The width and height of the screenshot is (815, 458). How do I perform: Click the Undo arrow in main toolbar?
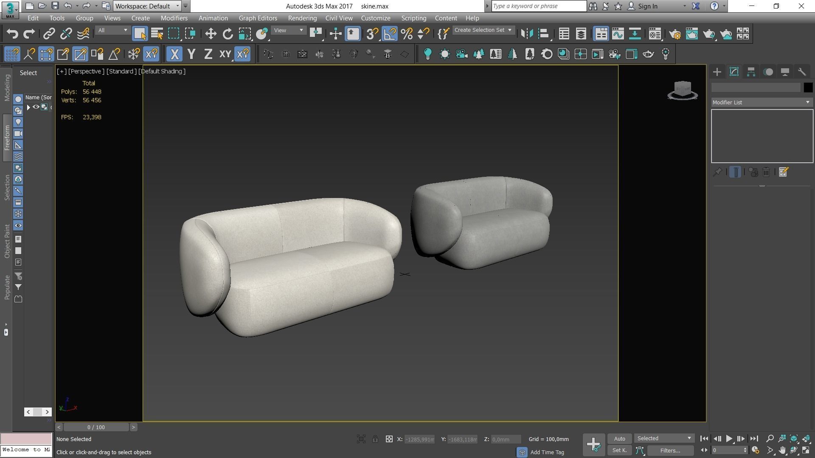click(13, 34)
